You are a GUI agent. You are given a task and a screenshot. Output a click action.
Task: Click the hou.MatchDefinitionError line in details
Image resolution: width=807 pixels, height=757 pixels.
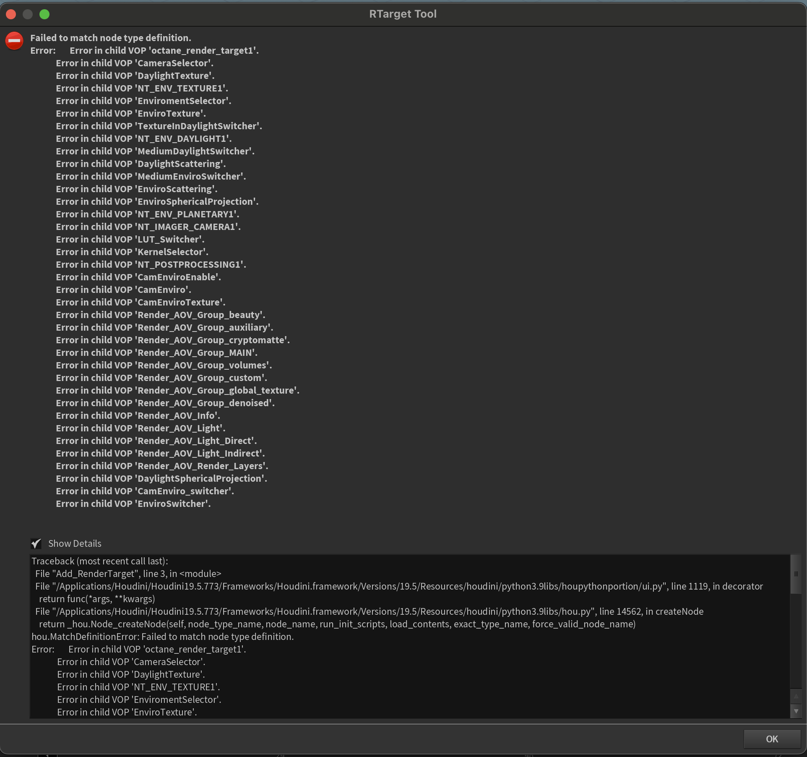(x=163, y=637)
